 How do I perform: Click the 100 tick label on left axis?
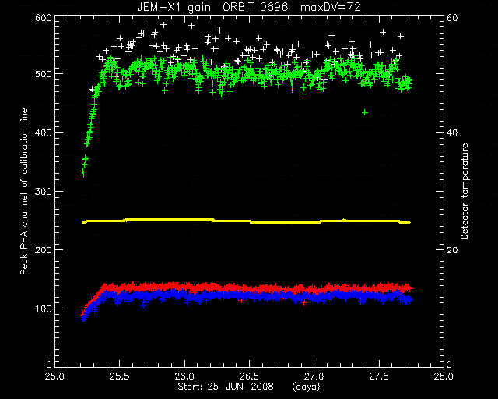pyautogui.click(x=44, y=309)
